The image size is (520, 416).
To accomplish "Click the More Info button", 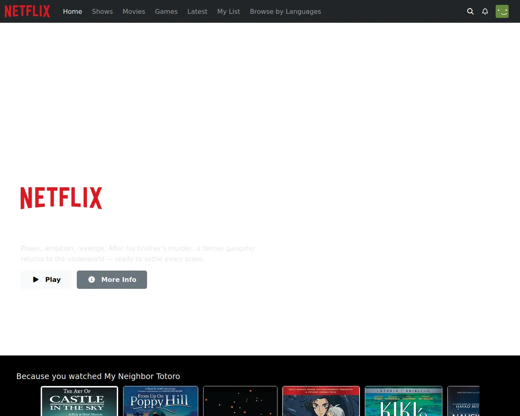I will (x=112, y=279).
